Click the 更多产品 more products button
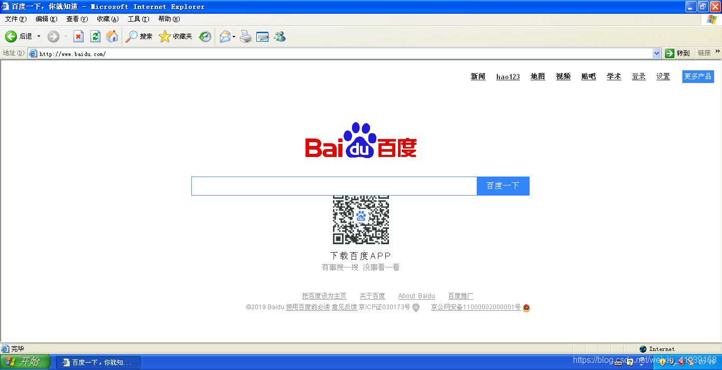Viewport: 722px width, 370px height. click(698, 77)
